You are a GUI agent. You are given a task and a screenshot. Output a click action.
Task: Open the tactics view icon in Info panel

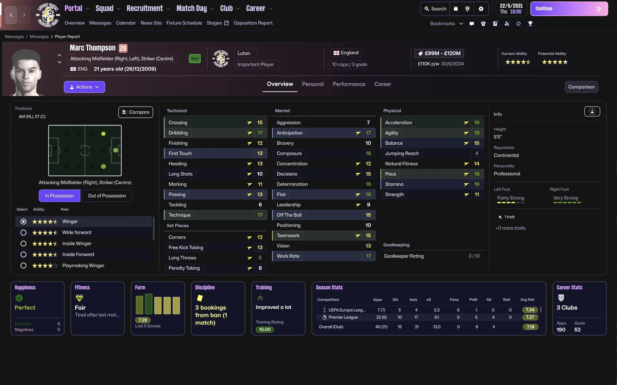click(592, 112)
